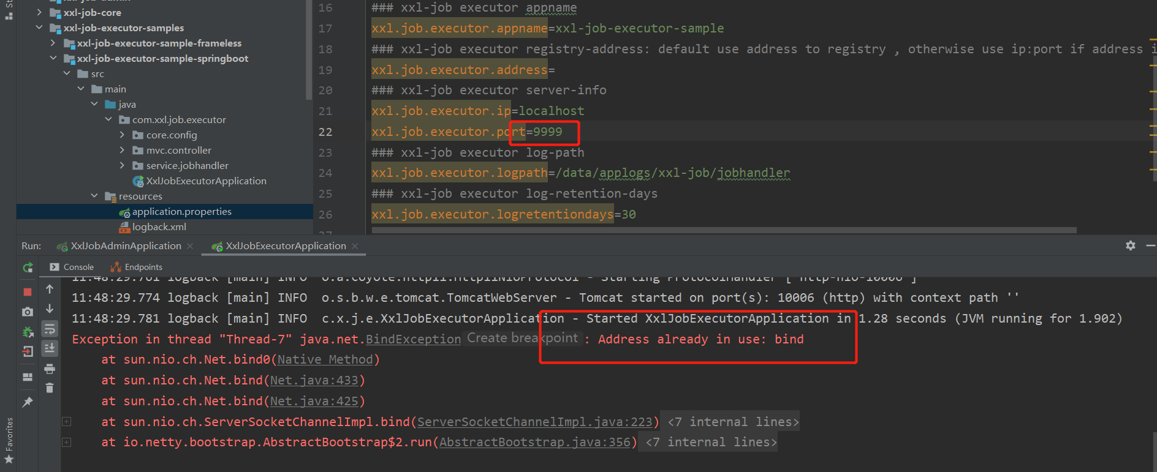Select the XxlJobExecutorApplication run tab
The height and width of the screenshot is (472, 1157).
pyautogui.click(x=279, y=245)
